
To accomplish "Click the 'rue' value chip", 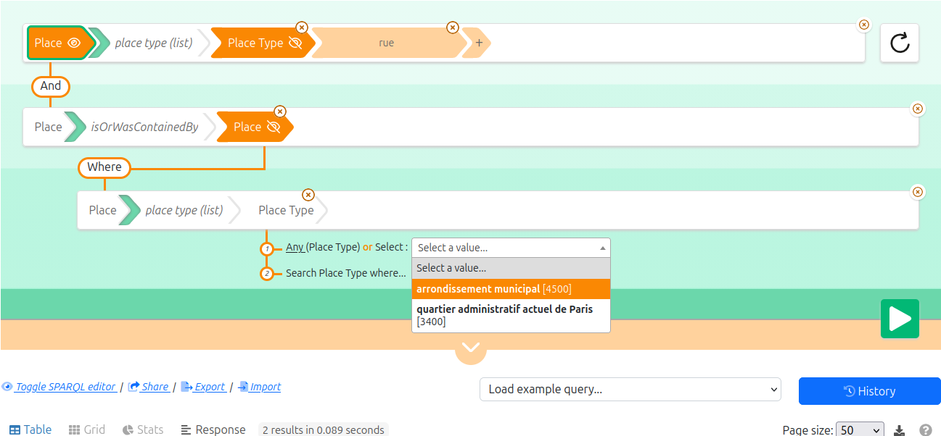I will (x=387, y=43).
